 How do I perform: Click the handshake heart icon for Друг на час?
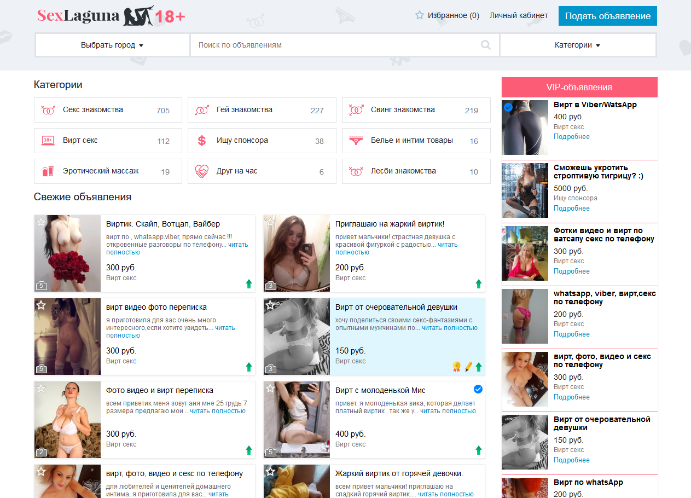point(202,172)
